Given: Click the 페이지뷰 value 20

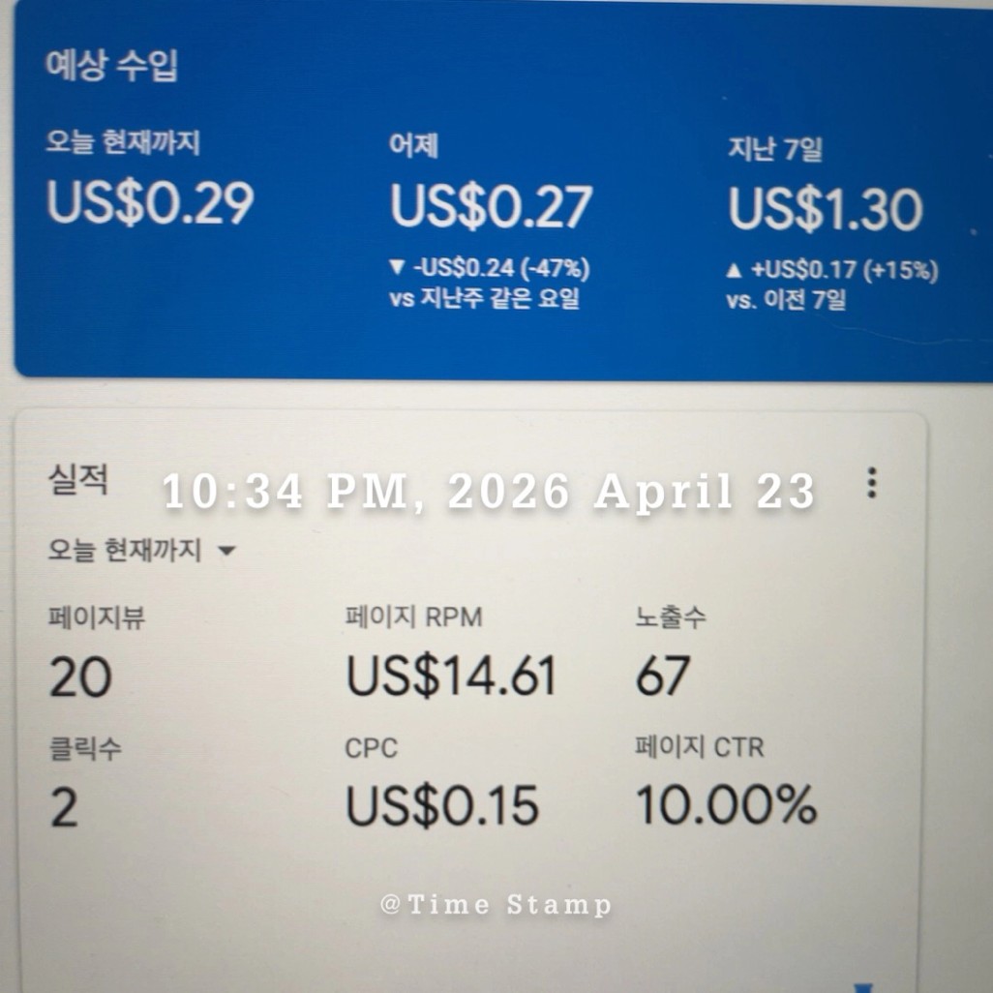Looking at the screenshot, I should tap(80, 677).
